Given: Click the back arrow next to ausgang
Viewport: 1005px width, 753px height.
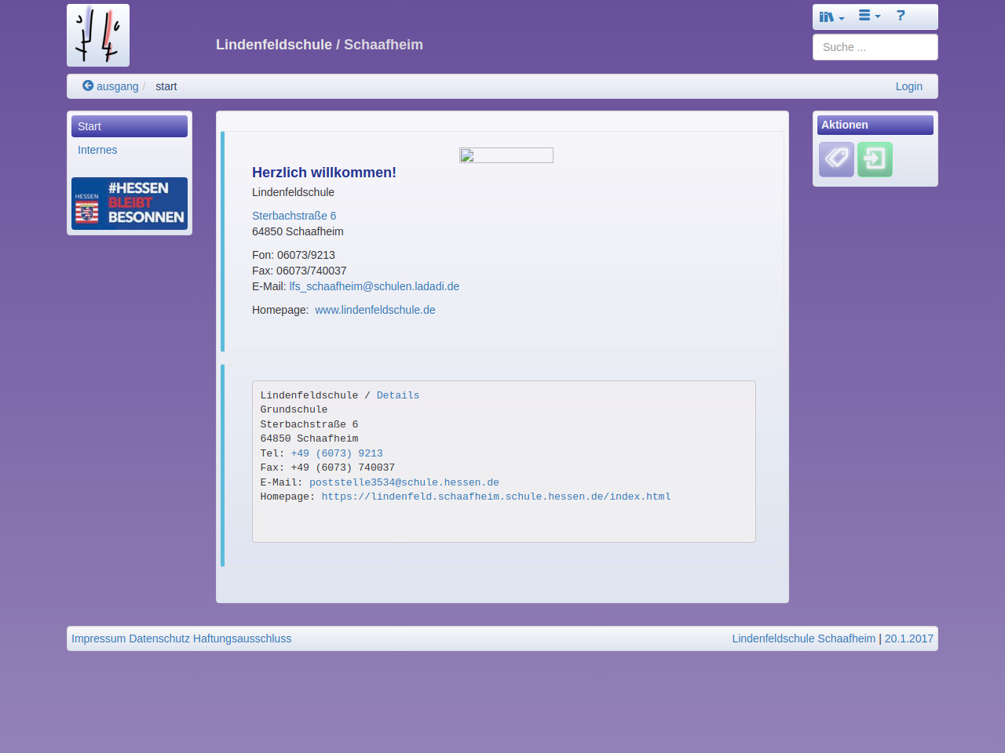Looking at the screenshot, I should pyautogui.click(x=88, y=85).
